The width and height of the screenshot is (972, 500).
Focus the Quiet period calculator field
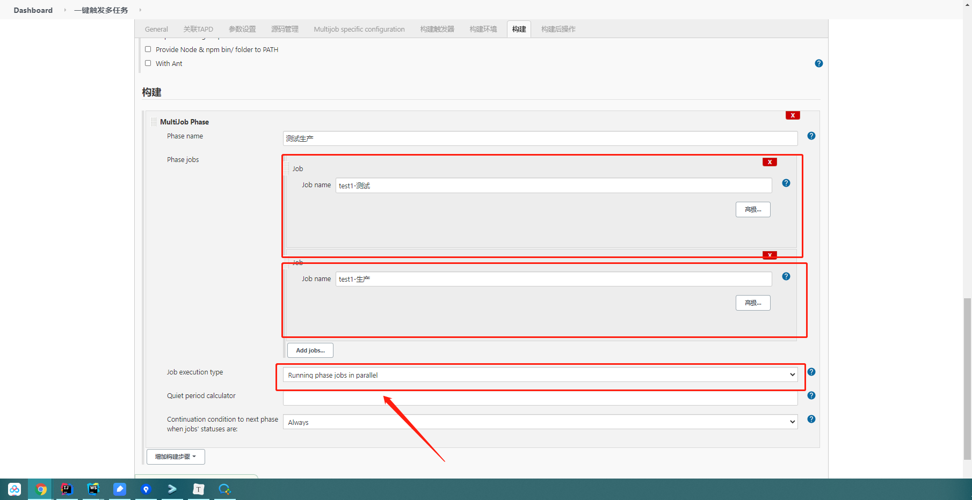(x=540, y=399)
